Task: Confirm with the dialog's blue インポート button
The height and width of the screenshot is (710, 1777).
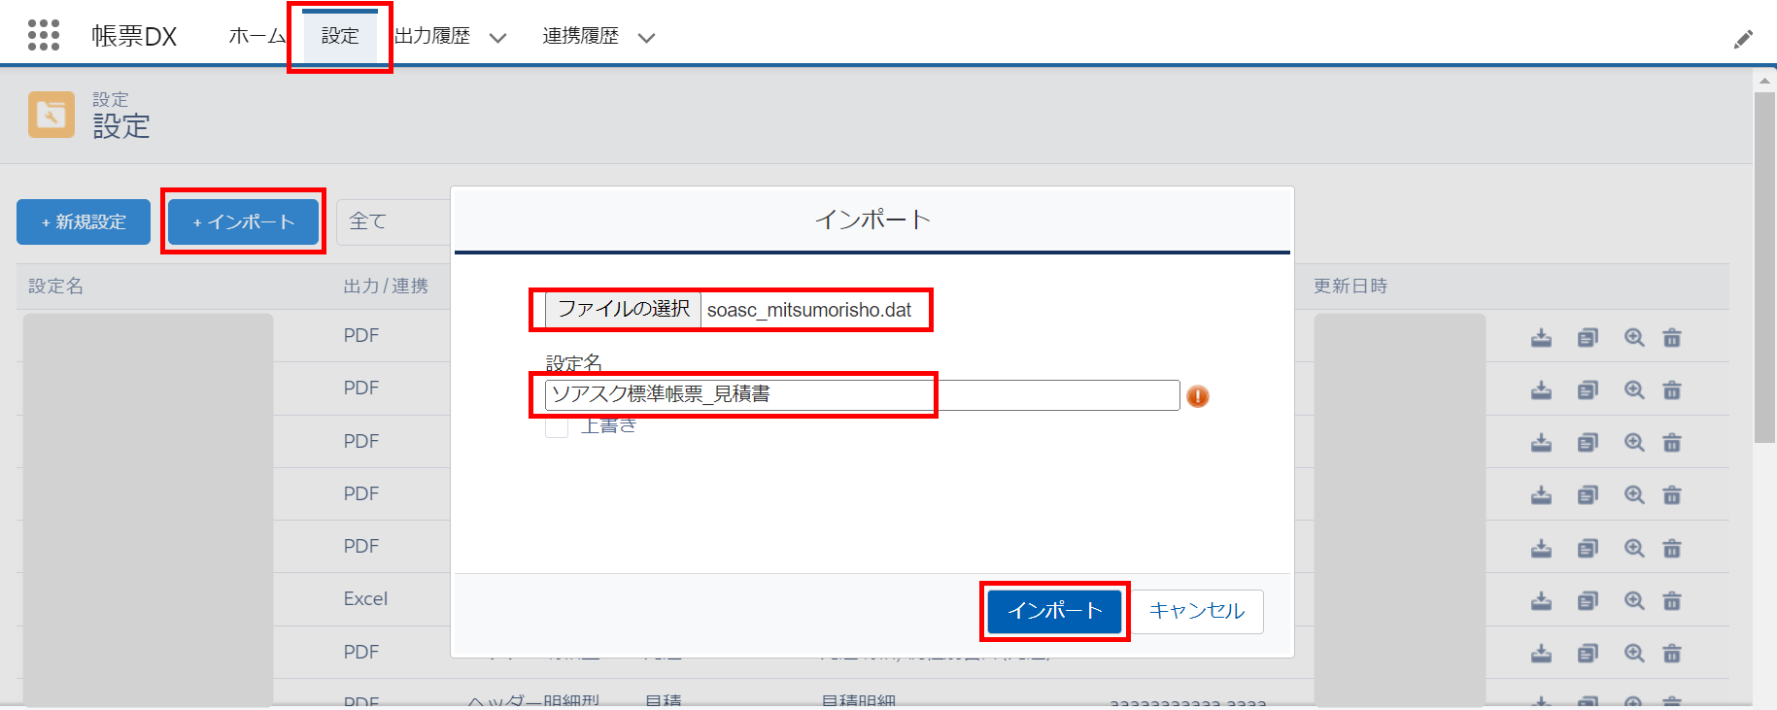Action: (x=1054, y=611)
